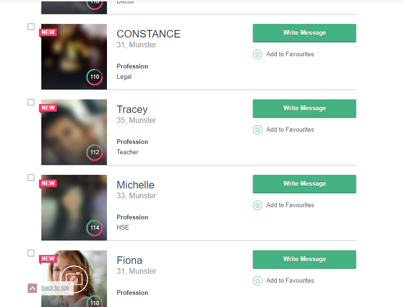Write Message to Fiona
This screenshot has width=404, height=307.
[x=304, y=259]
